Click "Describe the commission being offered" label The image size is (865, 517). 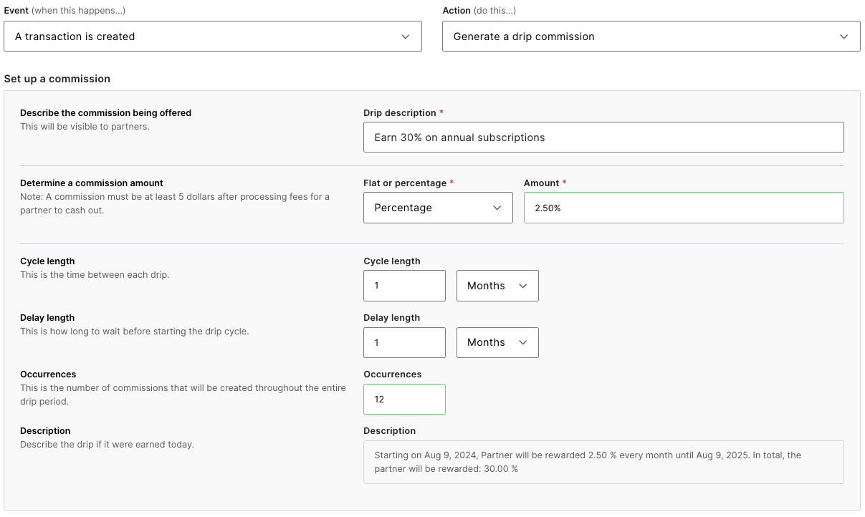(x=106, y=113)
